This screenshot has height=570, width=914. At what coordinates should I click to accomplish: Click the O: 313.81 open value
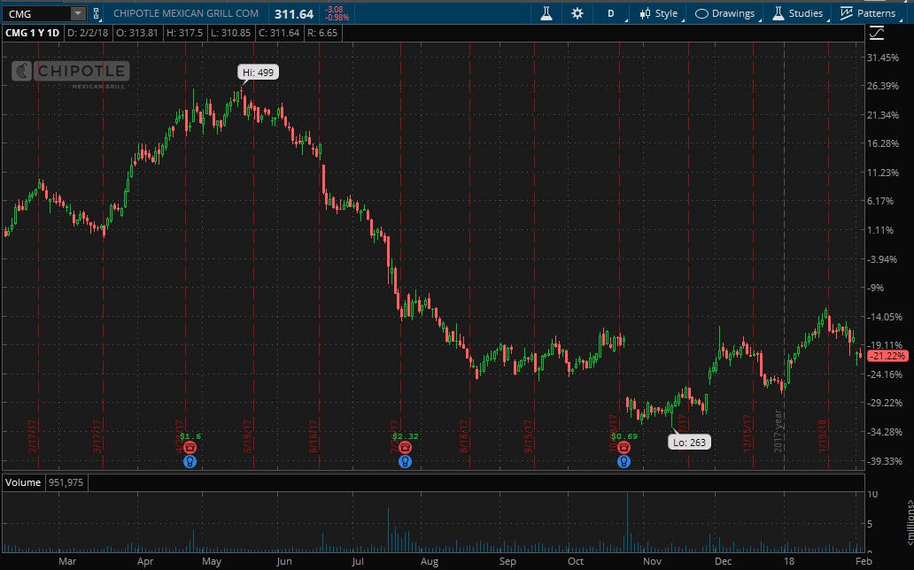tap(137, 33)
